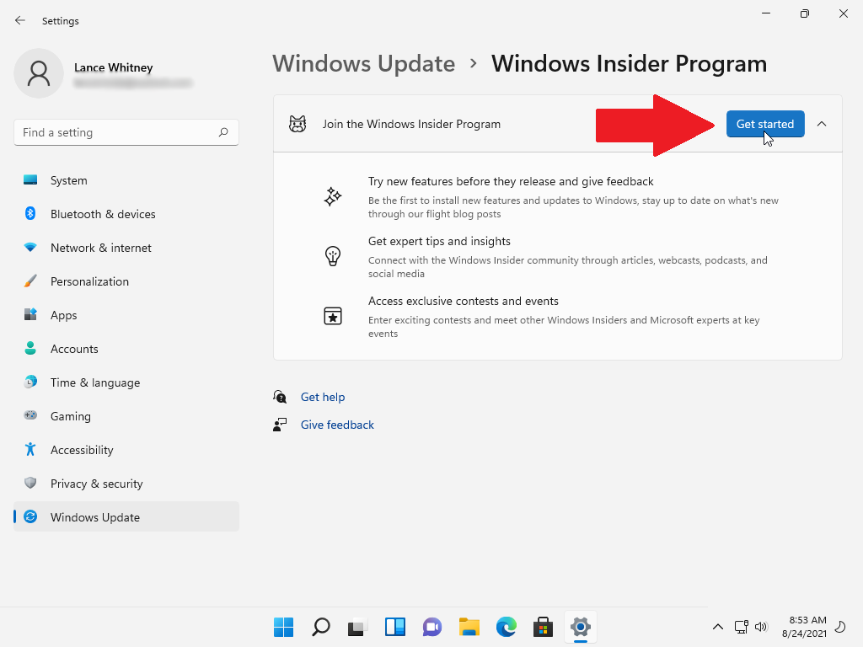Click the Get started button
This screenshot has height=647, width=863.
(x=765, y=124)
